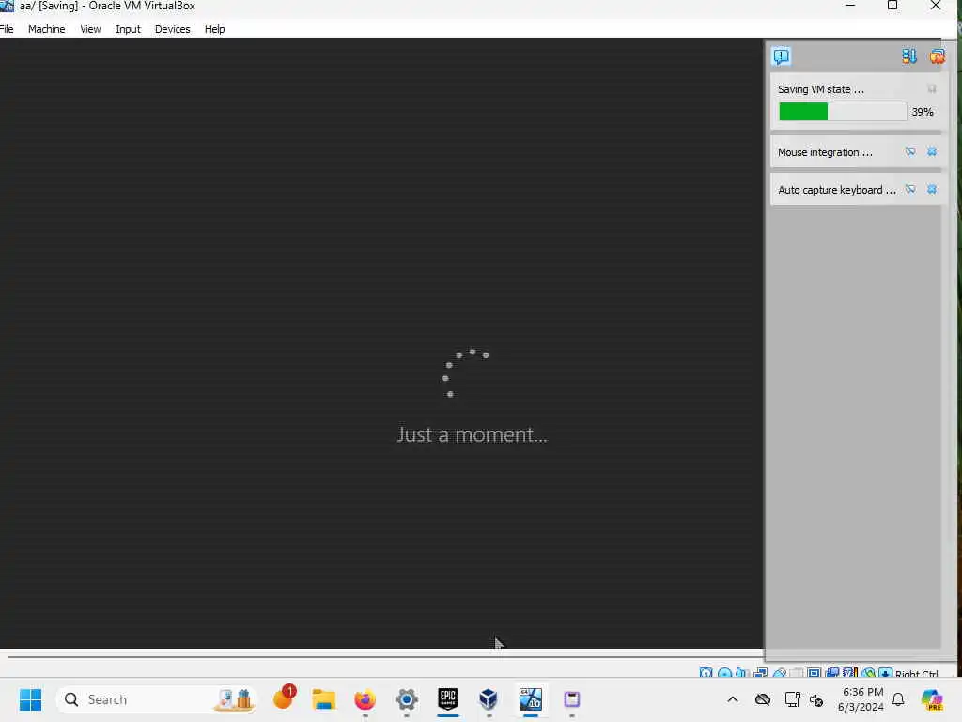
Task: Click the abort icon beside Saving VM state
Action: (932, 89)
